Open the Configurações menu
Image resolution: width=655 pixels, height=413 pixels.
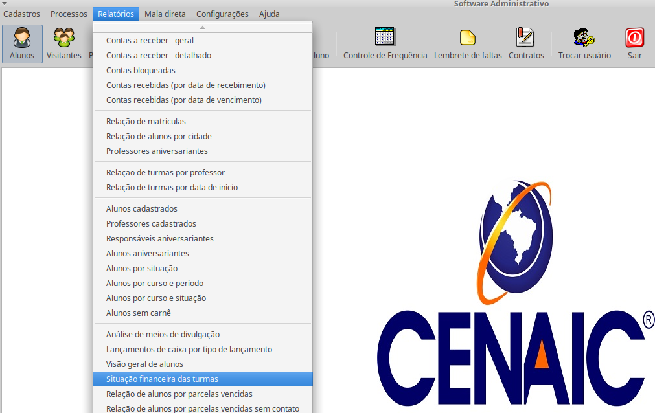click(x=222, y=14)
